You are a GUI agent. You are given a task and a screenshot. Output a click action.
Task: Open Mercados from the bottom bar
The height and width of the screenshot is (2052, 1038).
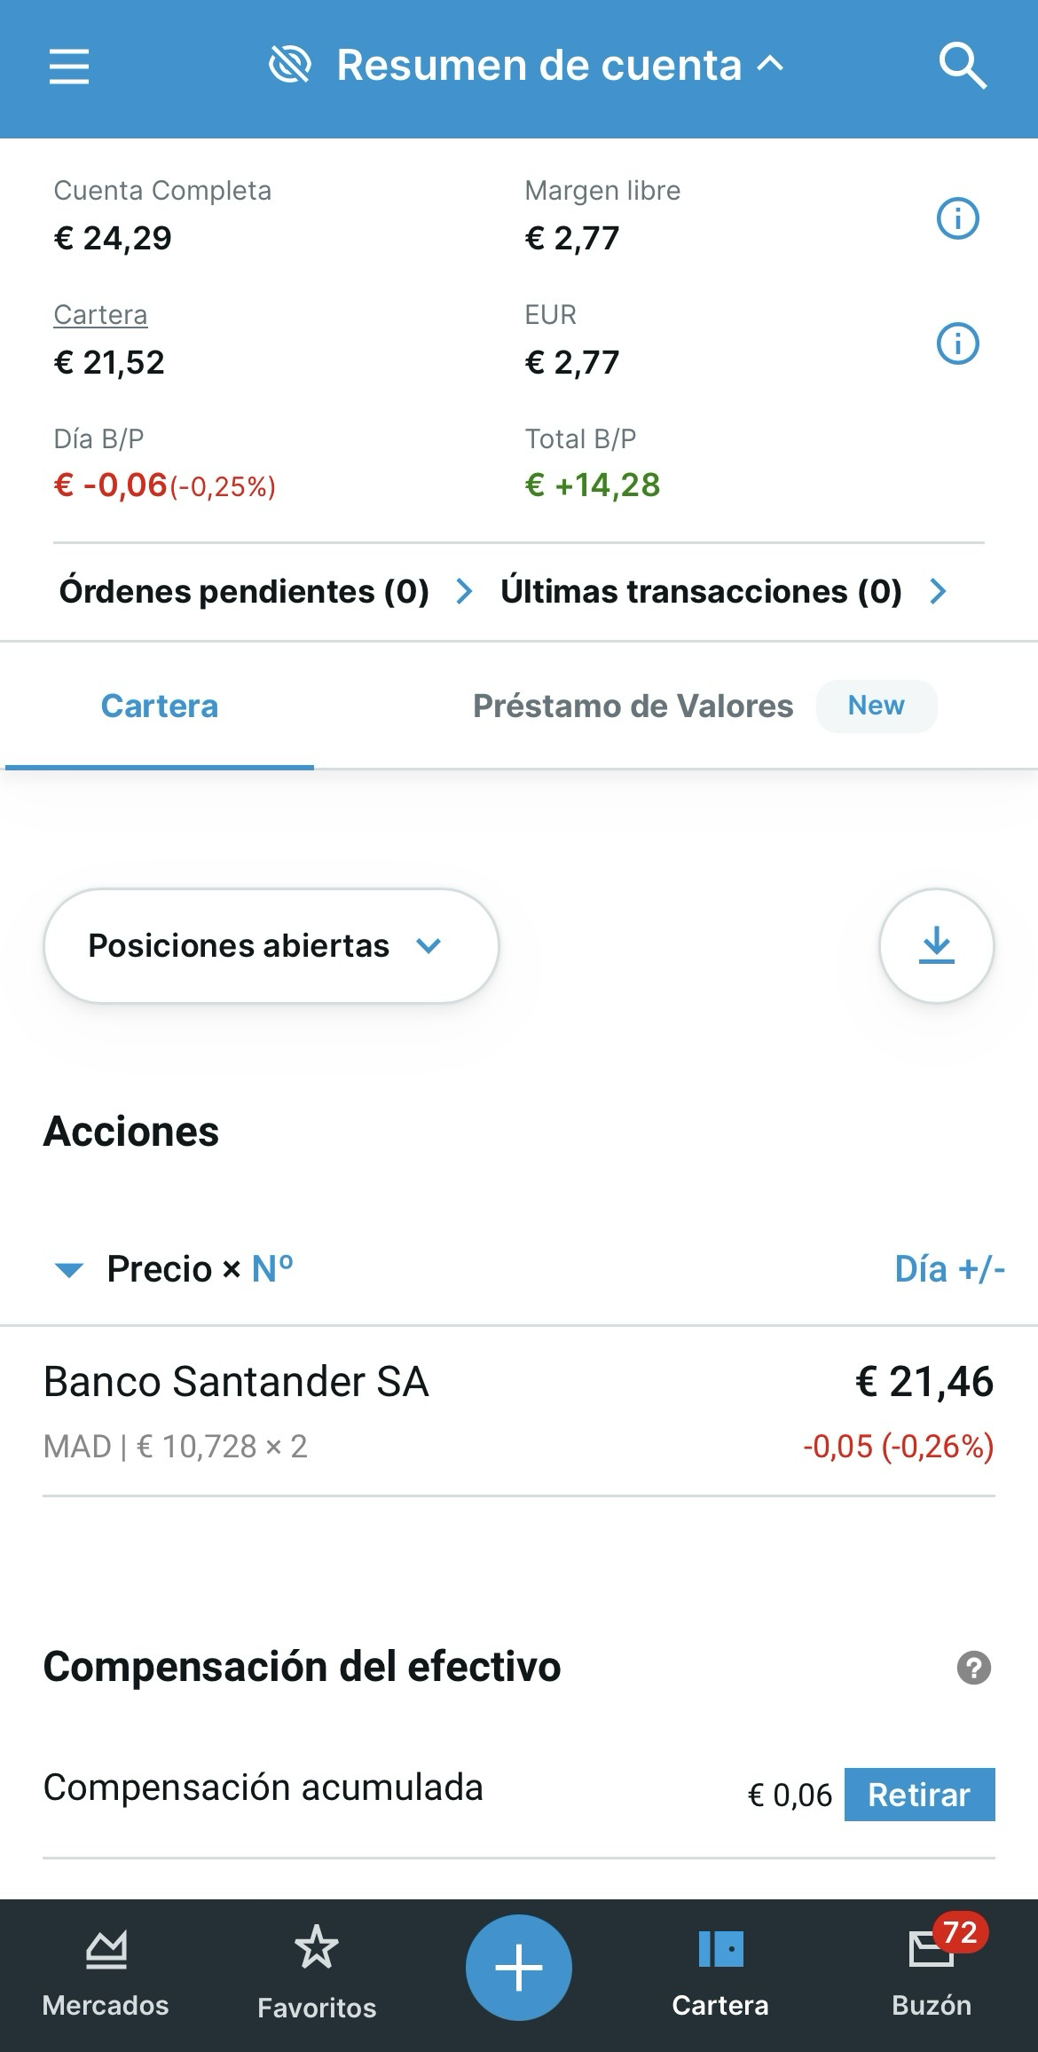click(106, 1972)
